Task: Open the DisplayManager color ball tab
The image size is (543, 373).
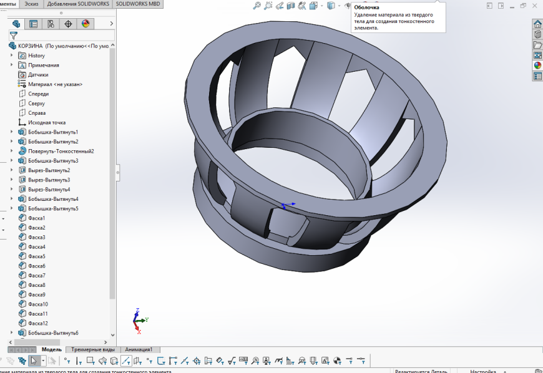Action: point(86,24)
